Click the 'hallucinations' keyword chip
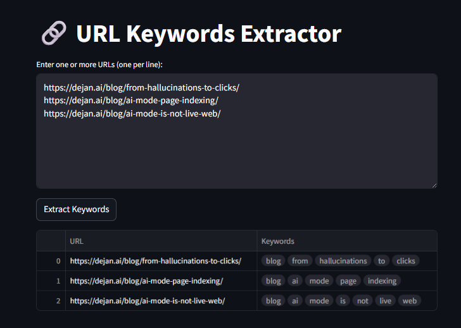 tap(343, 261)
